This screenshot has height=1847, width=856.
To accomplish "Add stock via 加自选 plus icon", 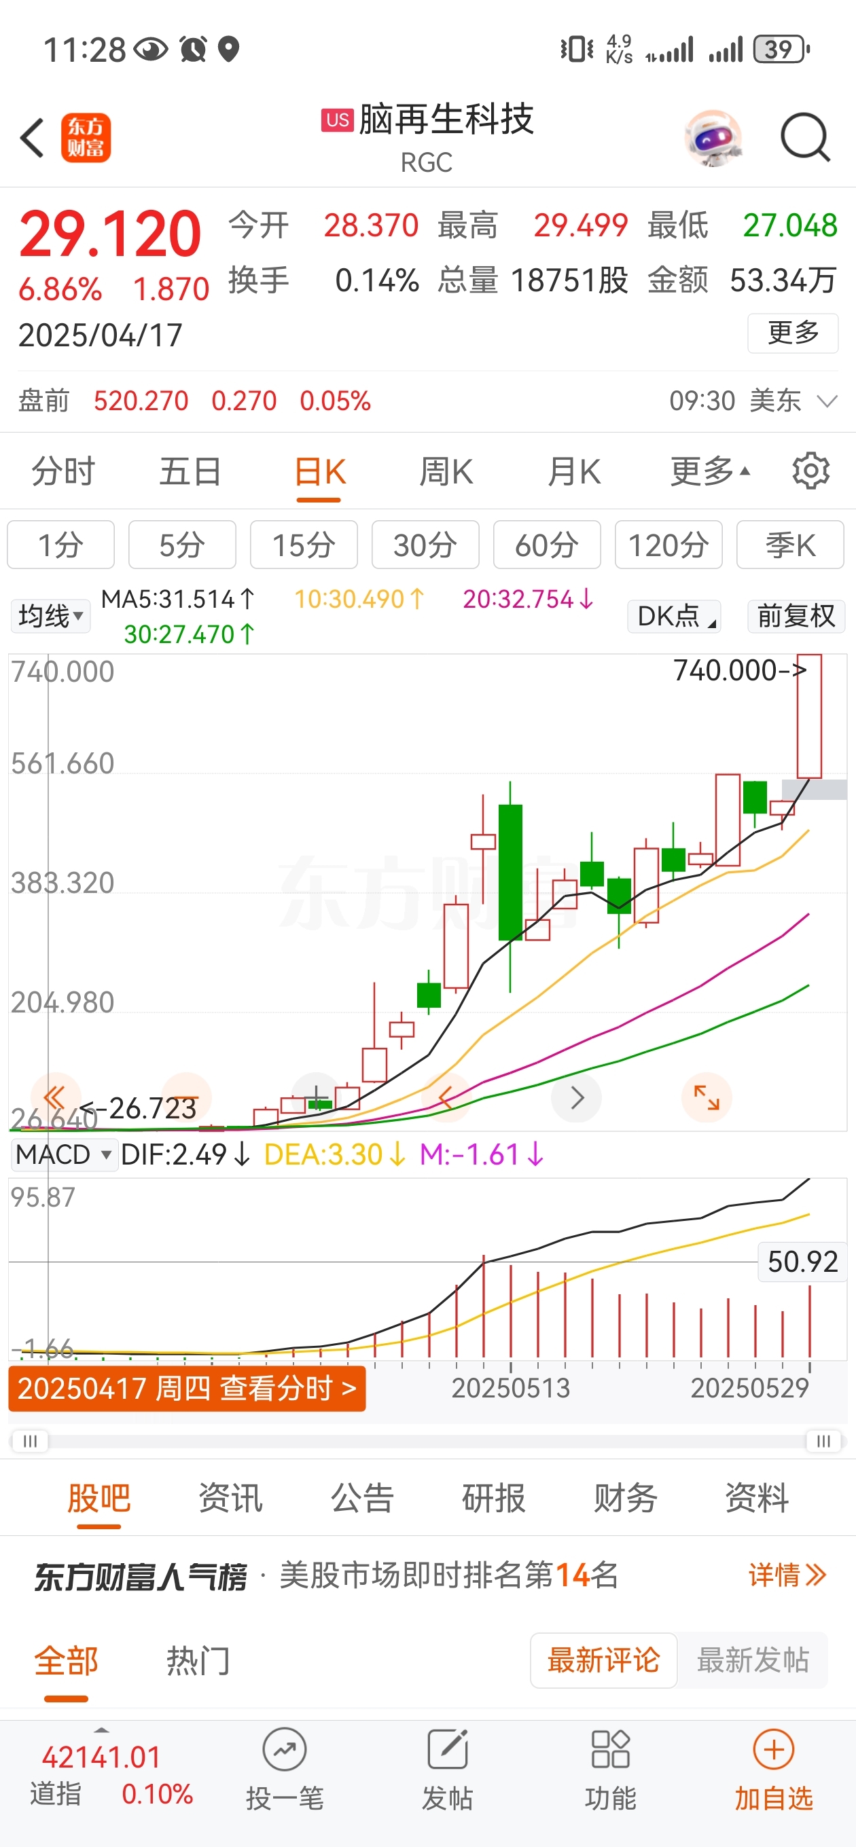I will tap(774, 1749).
